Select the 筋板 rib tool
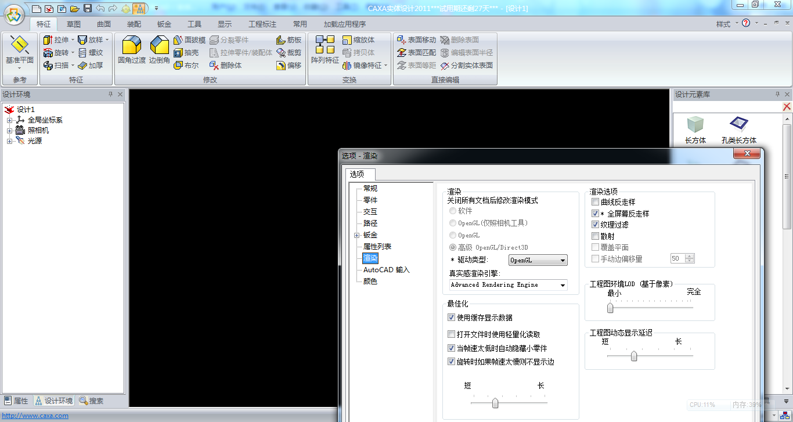This screenshot has width=793, height=422. (289, 40)
